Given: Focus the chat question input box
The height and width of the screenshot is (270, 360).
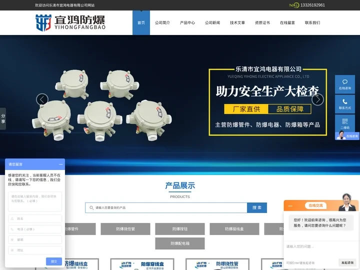Looking at the screenshot, I should coord(321,249).
